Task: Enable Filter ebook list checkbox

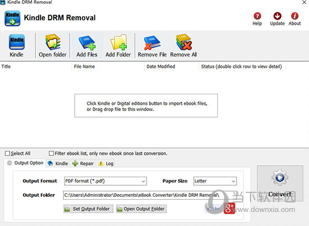Action: pos(51,154)
